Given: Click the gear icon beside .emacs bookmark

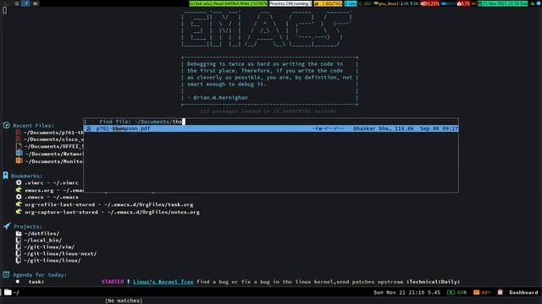Looking at the screenshot, I should pos(19,197).
